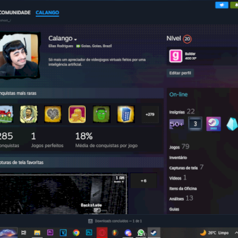
Task: Open Downloads concluídos status bar
Action: tap(115, 221)
